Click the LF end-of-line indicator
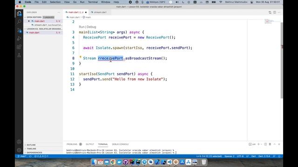The image size is (298, 167). (x=247, y=156)
